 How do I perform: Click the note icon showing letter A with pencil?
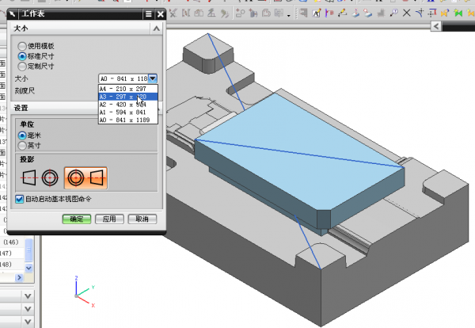pos(317,13)
